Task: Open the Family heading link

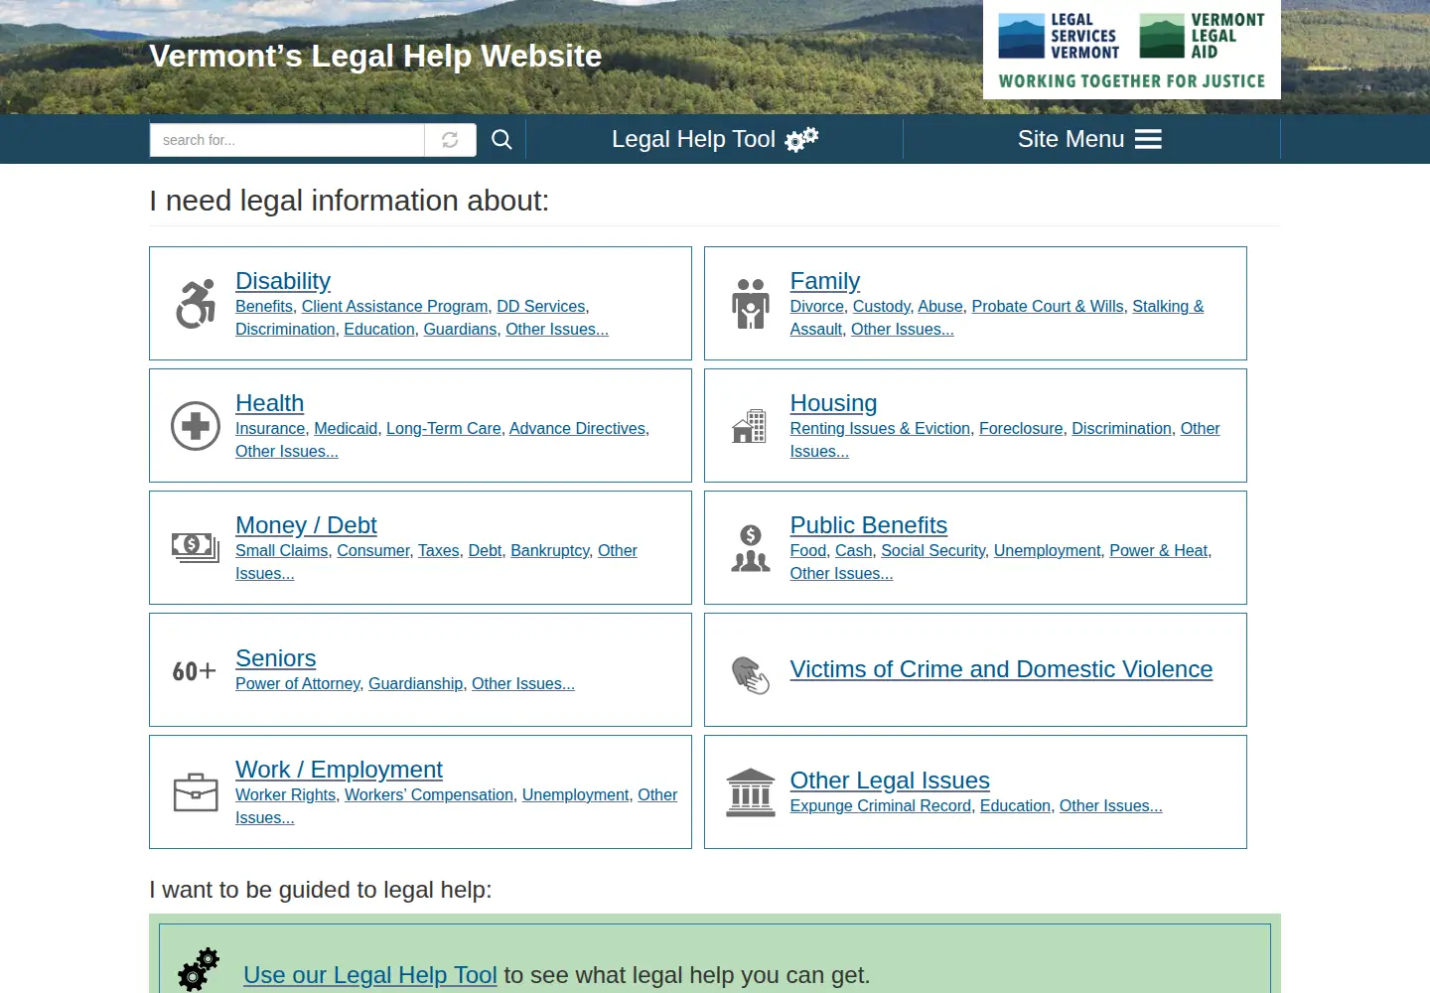Action: 825,281
